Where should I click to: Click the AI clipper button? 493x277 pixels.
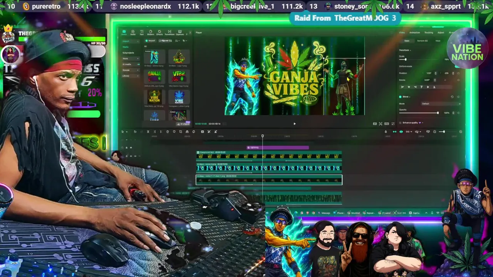[183, 124]
